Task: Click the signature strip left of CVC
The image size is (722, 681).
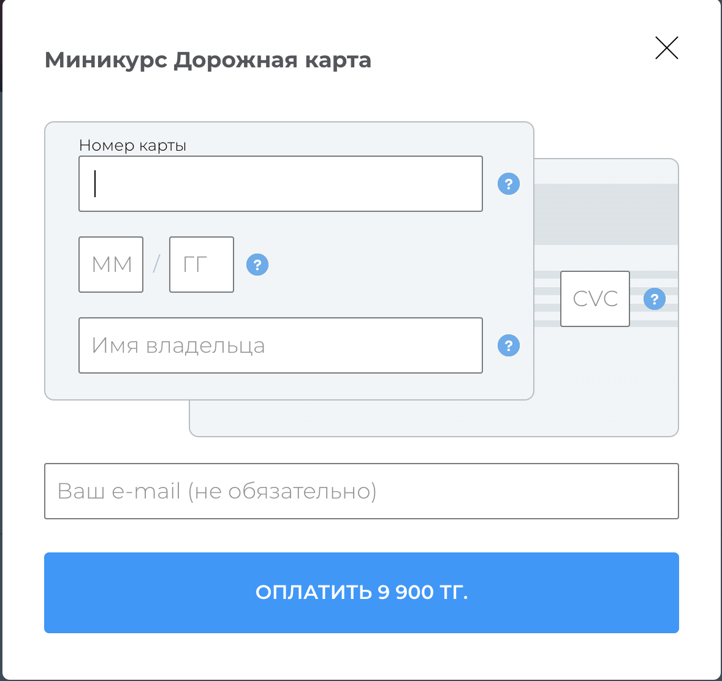Action: coord(547,299)
